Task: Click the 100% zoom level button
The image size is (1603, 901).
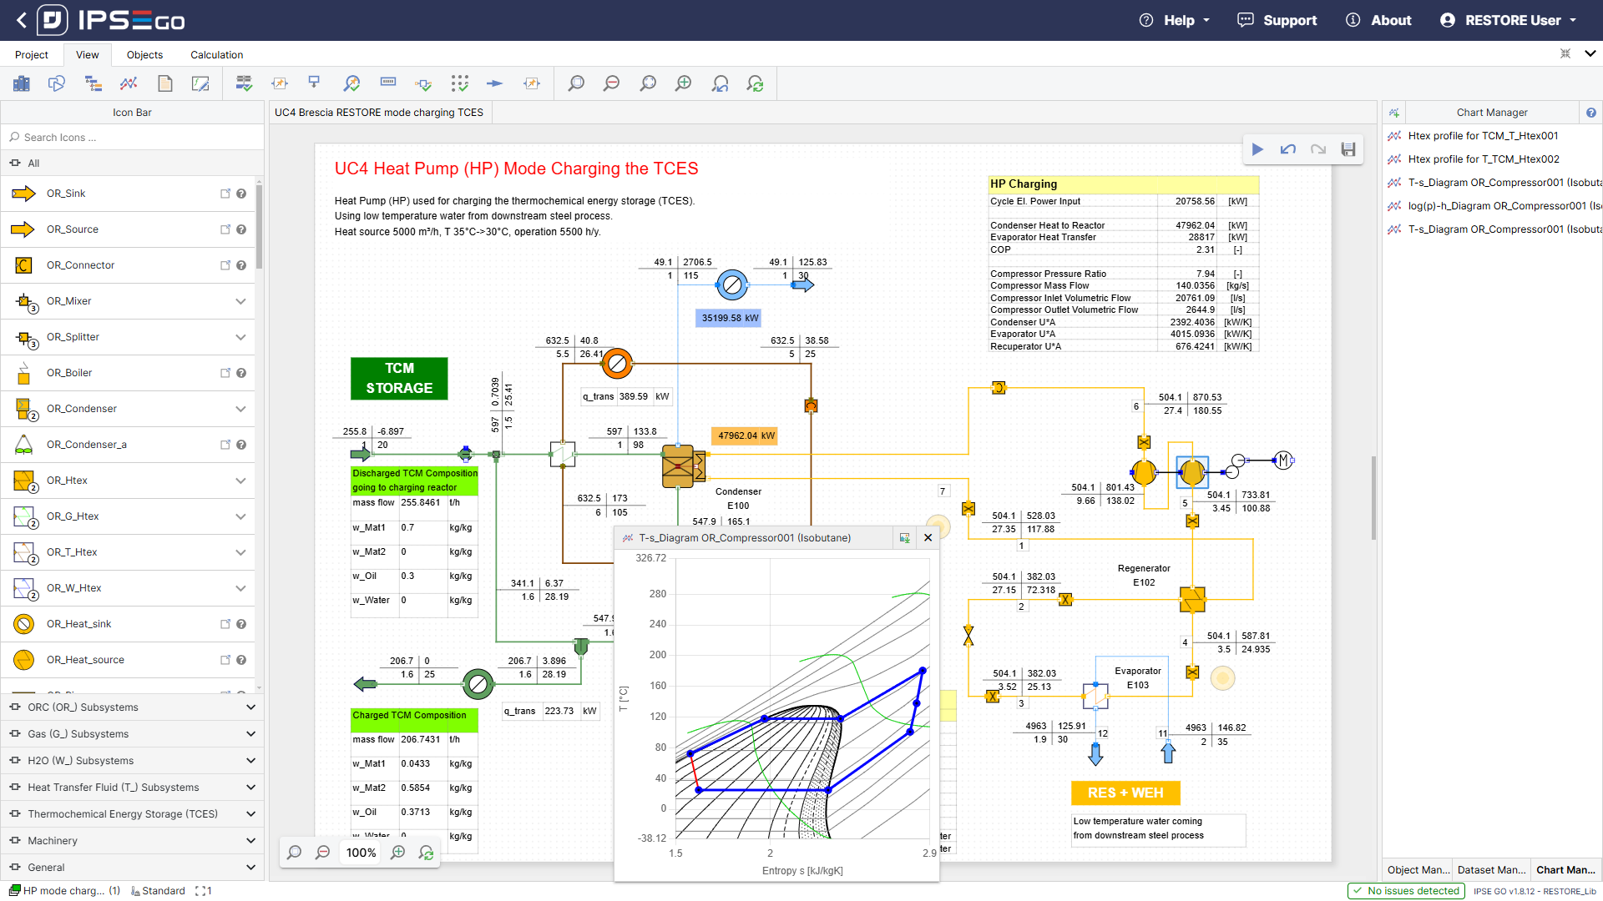Action: (362, 853)
